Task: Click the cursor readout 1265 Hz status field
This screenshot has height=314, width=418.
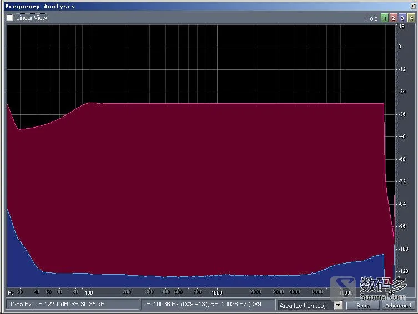Action: 72,304
